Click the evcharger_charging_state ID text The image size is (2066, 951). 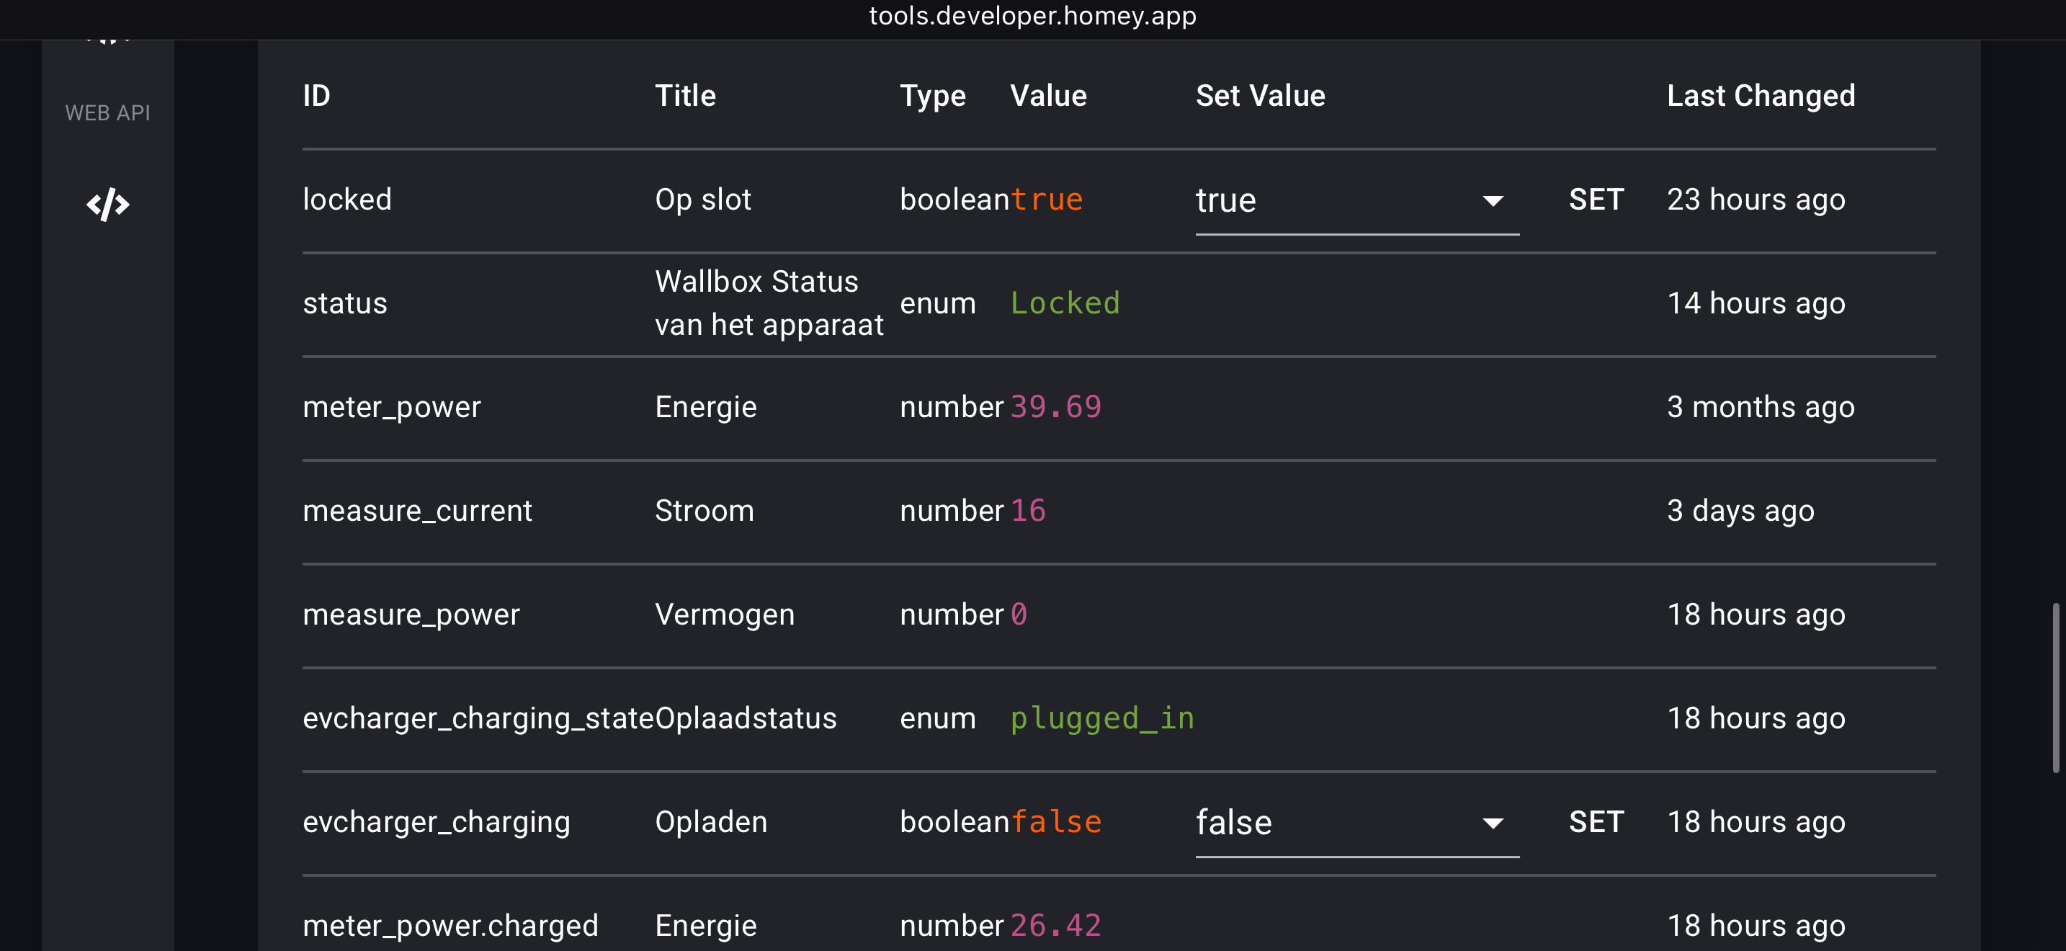click(x=478, y=718)
